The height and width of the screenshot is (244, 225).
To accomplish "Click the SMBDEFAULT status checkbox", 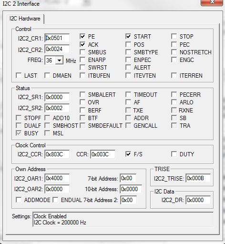I will tap(82, 125).
